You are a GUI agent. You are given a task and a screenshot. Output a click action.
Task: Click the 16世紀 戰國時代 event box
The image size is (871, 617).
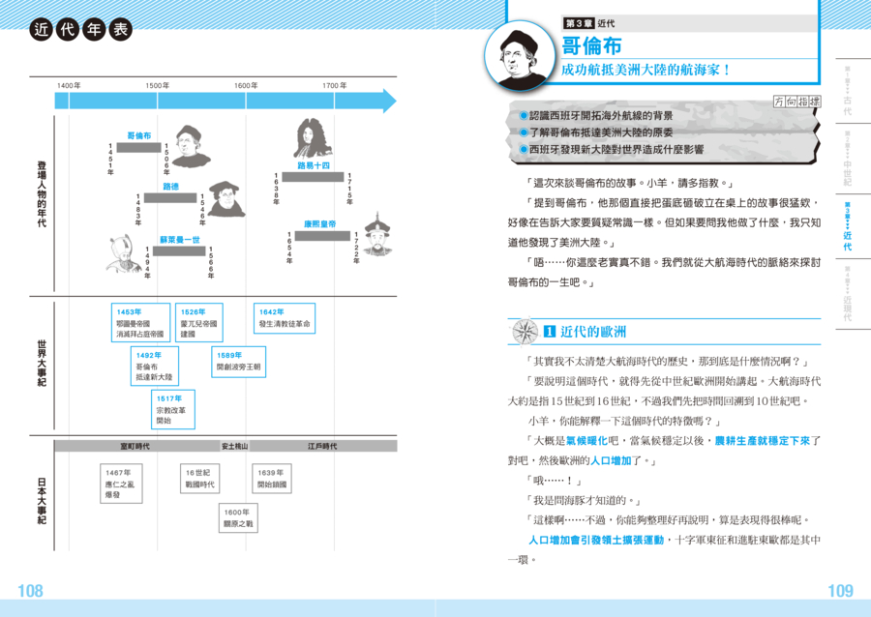point(200,479)
